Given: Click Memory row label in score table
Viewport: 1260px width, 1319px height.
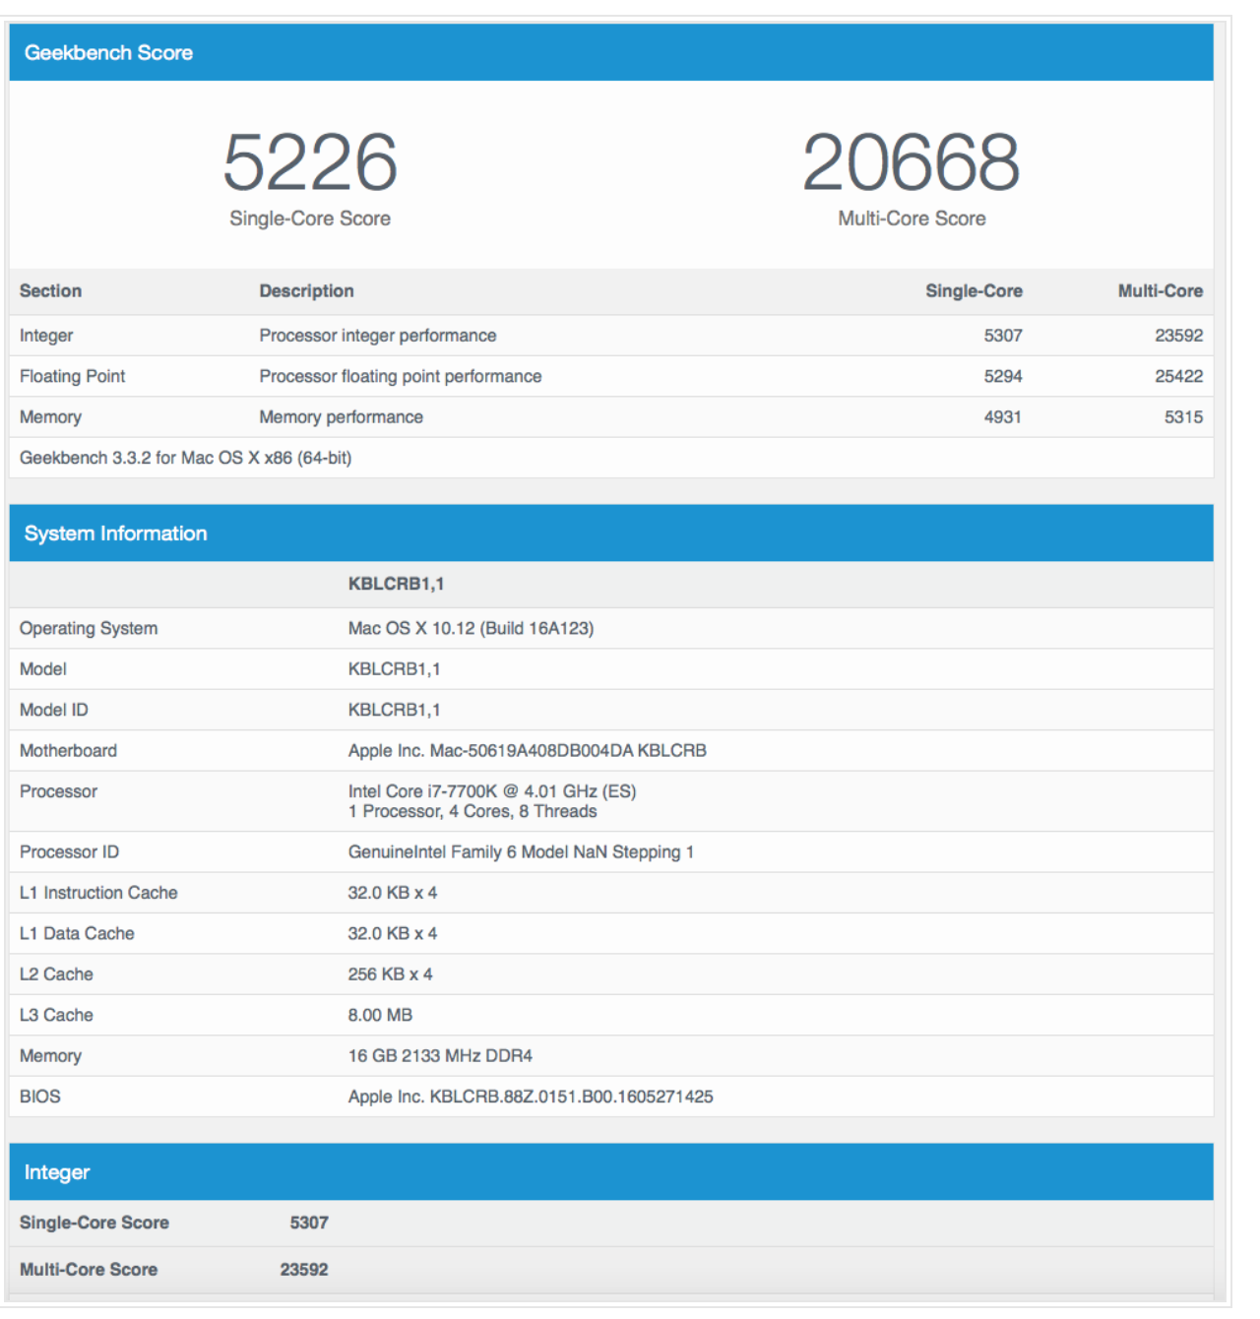Looking at the screenshot, I should 50,417.
